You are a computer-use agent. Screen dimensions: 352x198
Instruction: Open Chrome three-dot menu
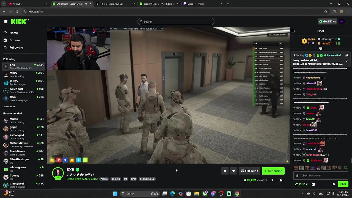348,12
